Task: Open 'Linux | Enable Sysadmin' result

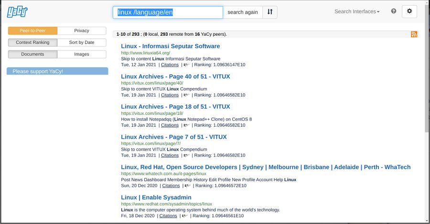Action: point(156,197)
